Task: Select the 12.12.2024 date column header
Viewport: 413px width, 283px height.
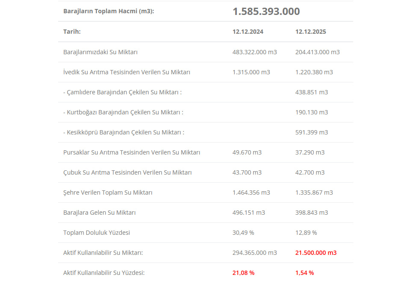Action: click(248, 32)
